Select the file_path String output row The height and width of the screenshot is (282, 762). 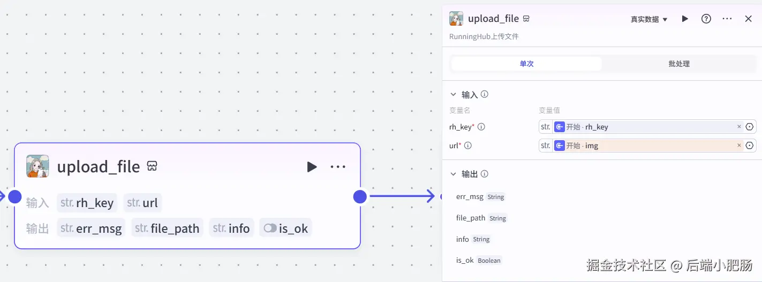click(481, 218)
